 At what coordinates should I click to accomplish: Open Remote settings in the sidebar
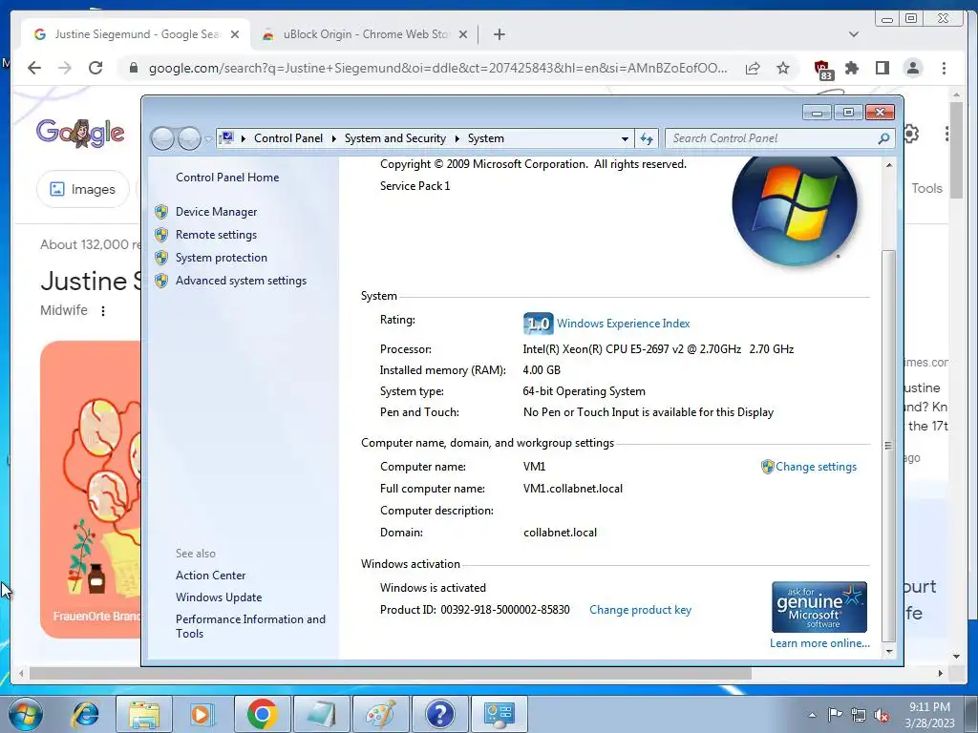tap(216, 235)
